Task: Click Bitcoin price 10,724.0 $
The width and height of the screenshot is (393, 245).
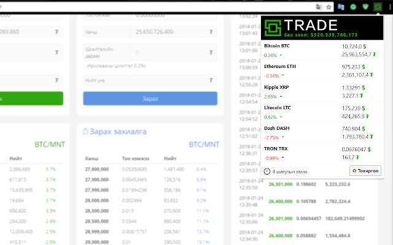Action: (x=354, y=47)
